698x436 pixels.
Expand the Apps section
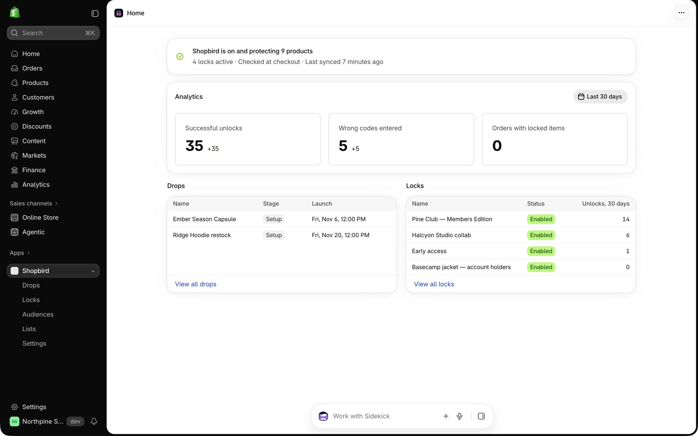pos(20,253)
